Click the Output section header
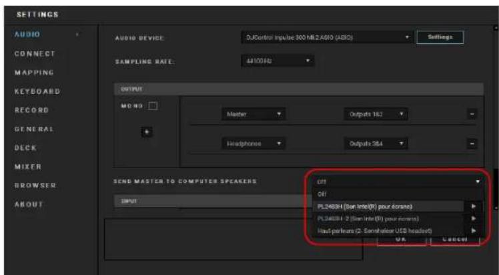Viewport: 499px width, 275px height. [299, 89]
